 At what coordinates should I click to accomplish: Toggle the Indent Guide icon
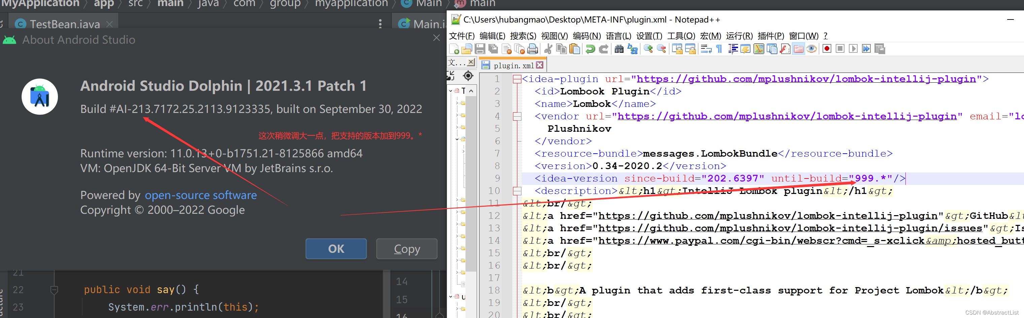point(733,49)
